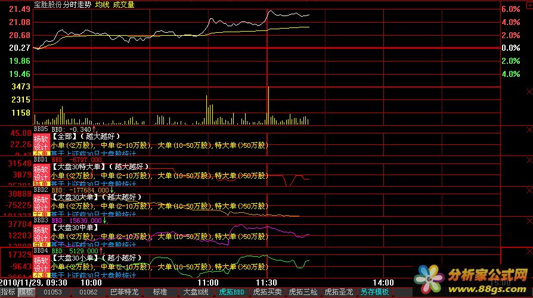Click the 20.68 price axis label

tap(20, 35)
